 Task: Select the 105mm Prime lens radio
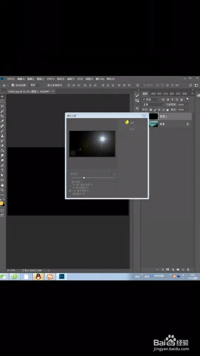70,191
